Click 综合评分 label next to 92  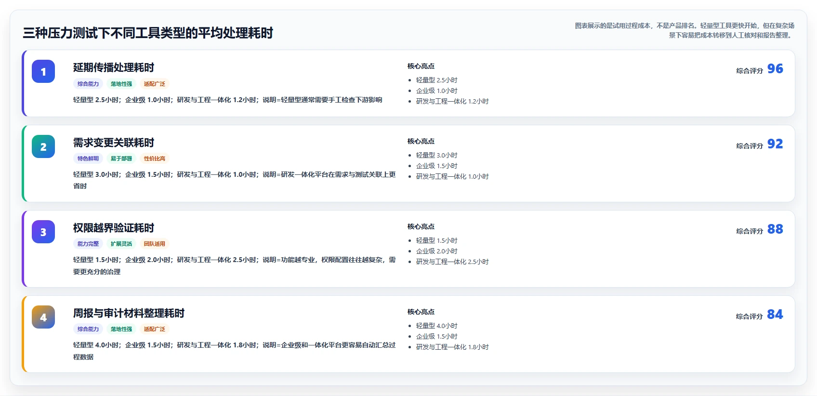750,146
